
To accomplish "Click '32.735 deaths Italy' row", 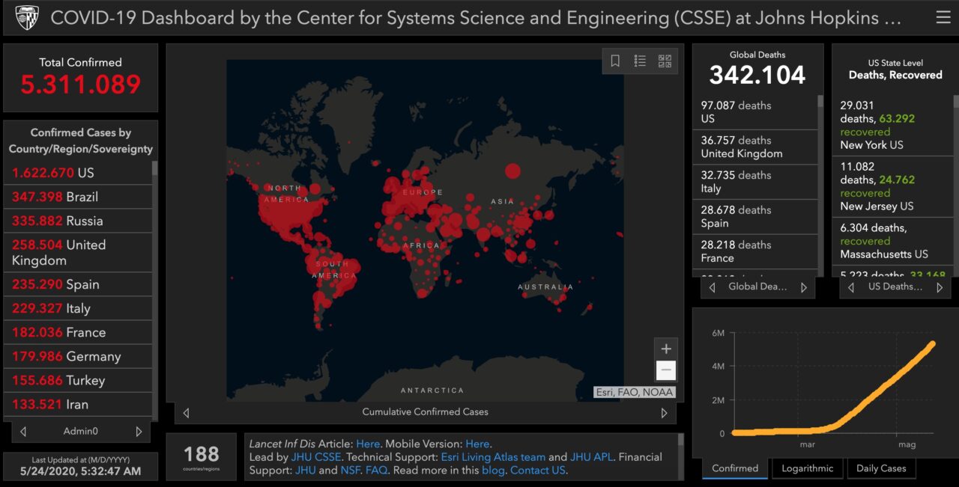I will point(757,182).
